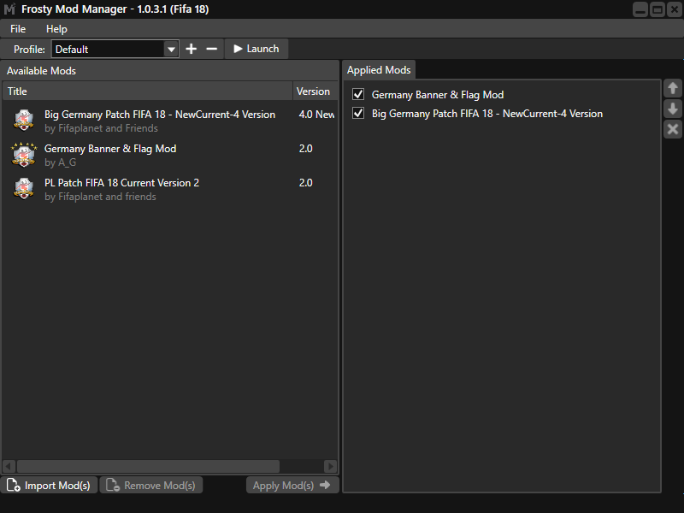Click the Germany Banner & Flag Mod logo icon
This screenshot has height=513, width=684.
(24, 155)
